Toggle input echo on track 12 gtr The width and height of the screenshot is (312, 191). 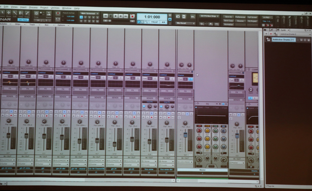tap(51, 116)
